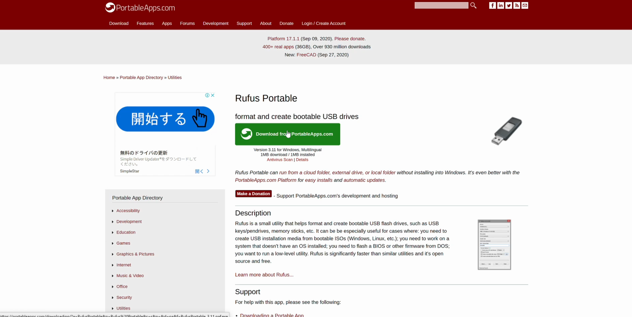Image resolution: width=632 pixels, height=317 pixels.
Task: Open Downloading a Portable App link
Action: 272,315
